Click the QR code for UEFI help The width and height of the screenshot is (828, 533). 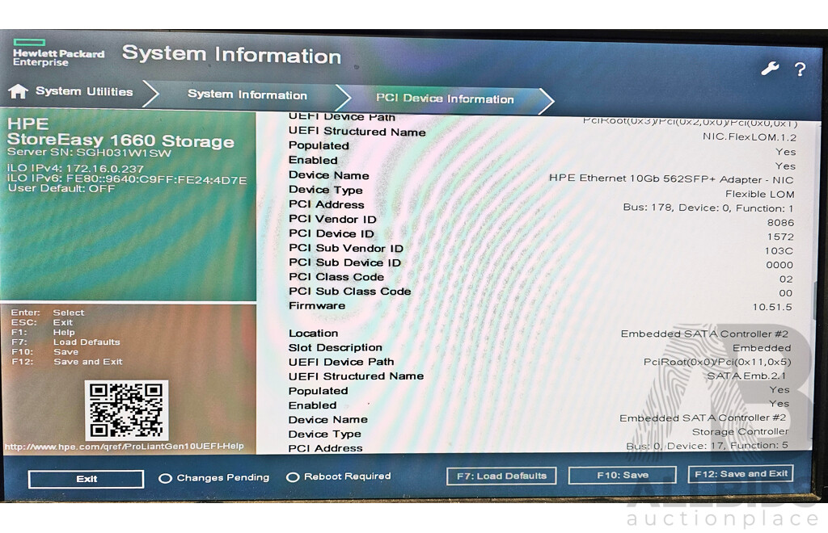(x=126, y=410)
